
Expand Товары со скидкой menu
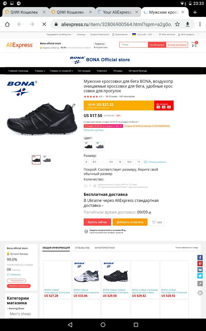[61, 71]
